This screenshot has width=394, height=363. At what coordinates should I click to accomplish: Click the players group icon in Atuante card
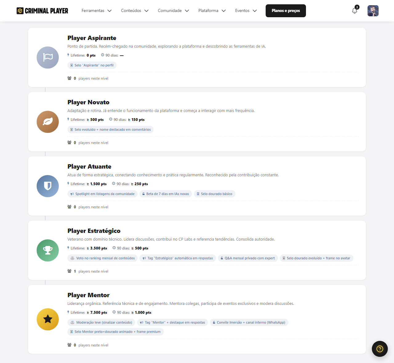coord(70,207)
